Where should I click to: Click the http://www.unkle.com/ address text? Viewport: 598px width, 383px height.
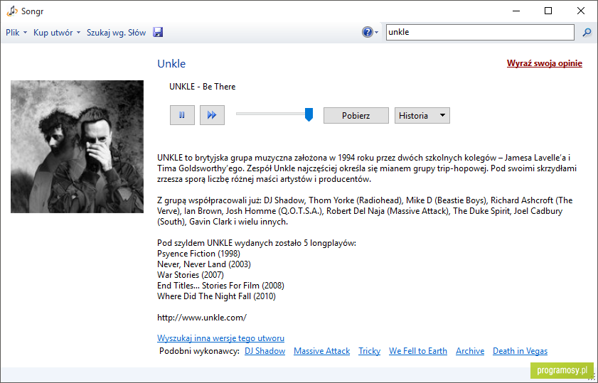click(202, 318)
